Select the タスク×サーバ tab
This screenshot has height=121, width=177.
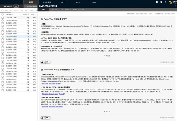click(66, 10)
